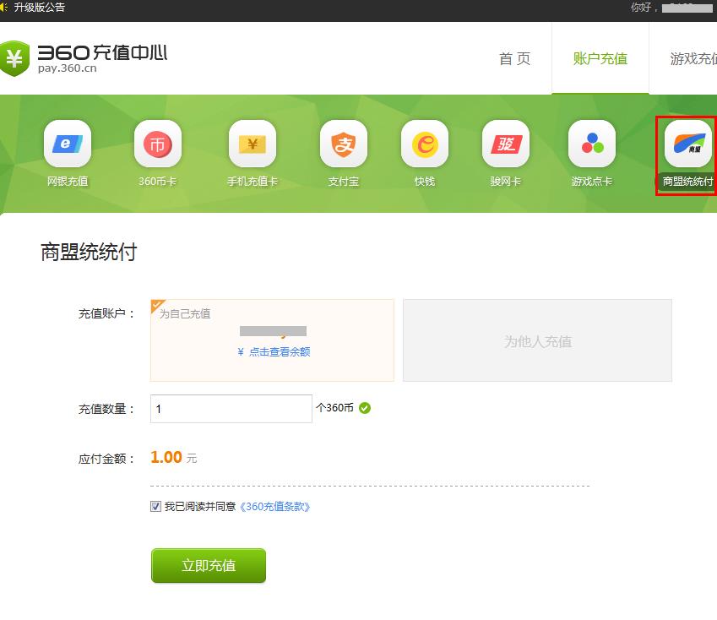Choose the 骏网卡 payment option
717x620 pixels.
[x=506, y=144]
